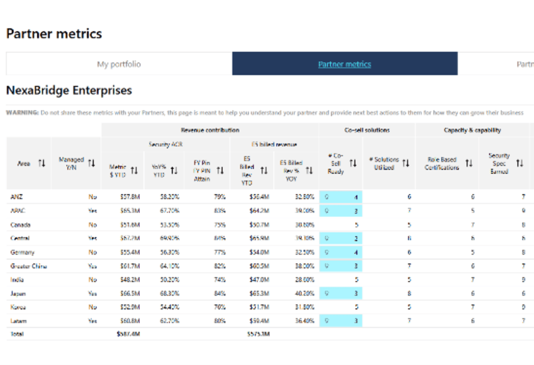This screenshot has height=365, width=534.
Task: Click the lightbulb icon in Germany row
Action: pyautogui.click(x=327, y=252)
